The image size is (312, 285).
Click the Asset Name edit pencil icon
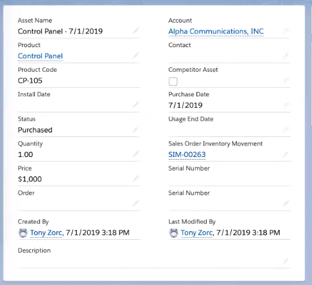click(x=136, y=31)
